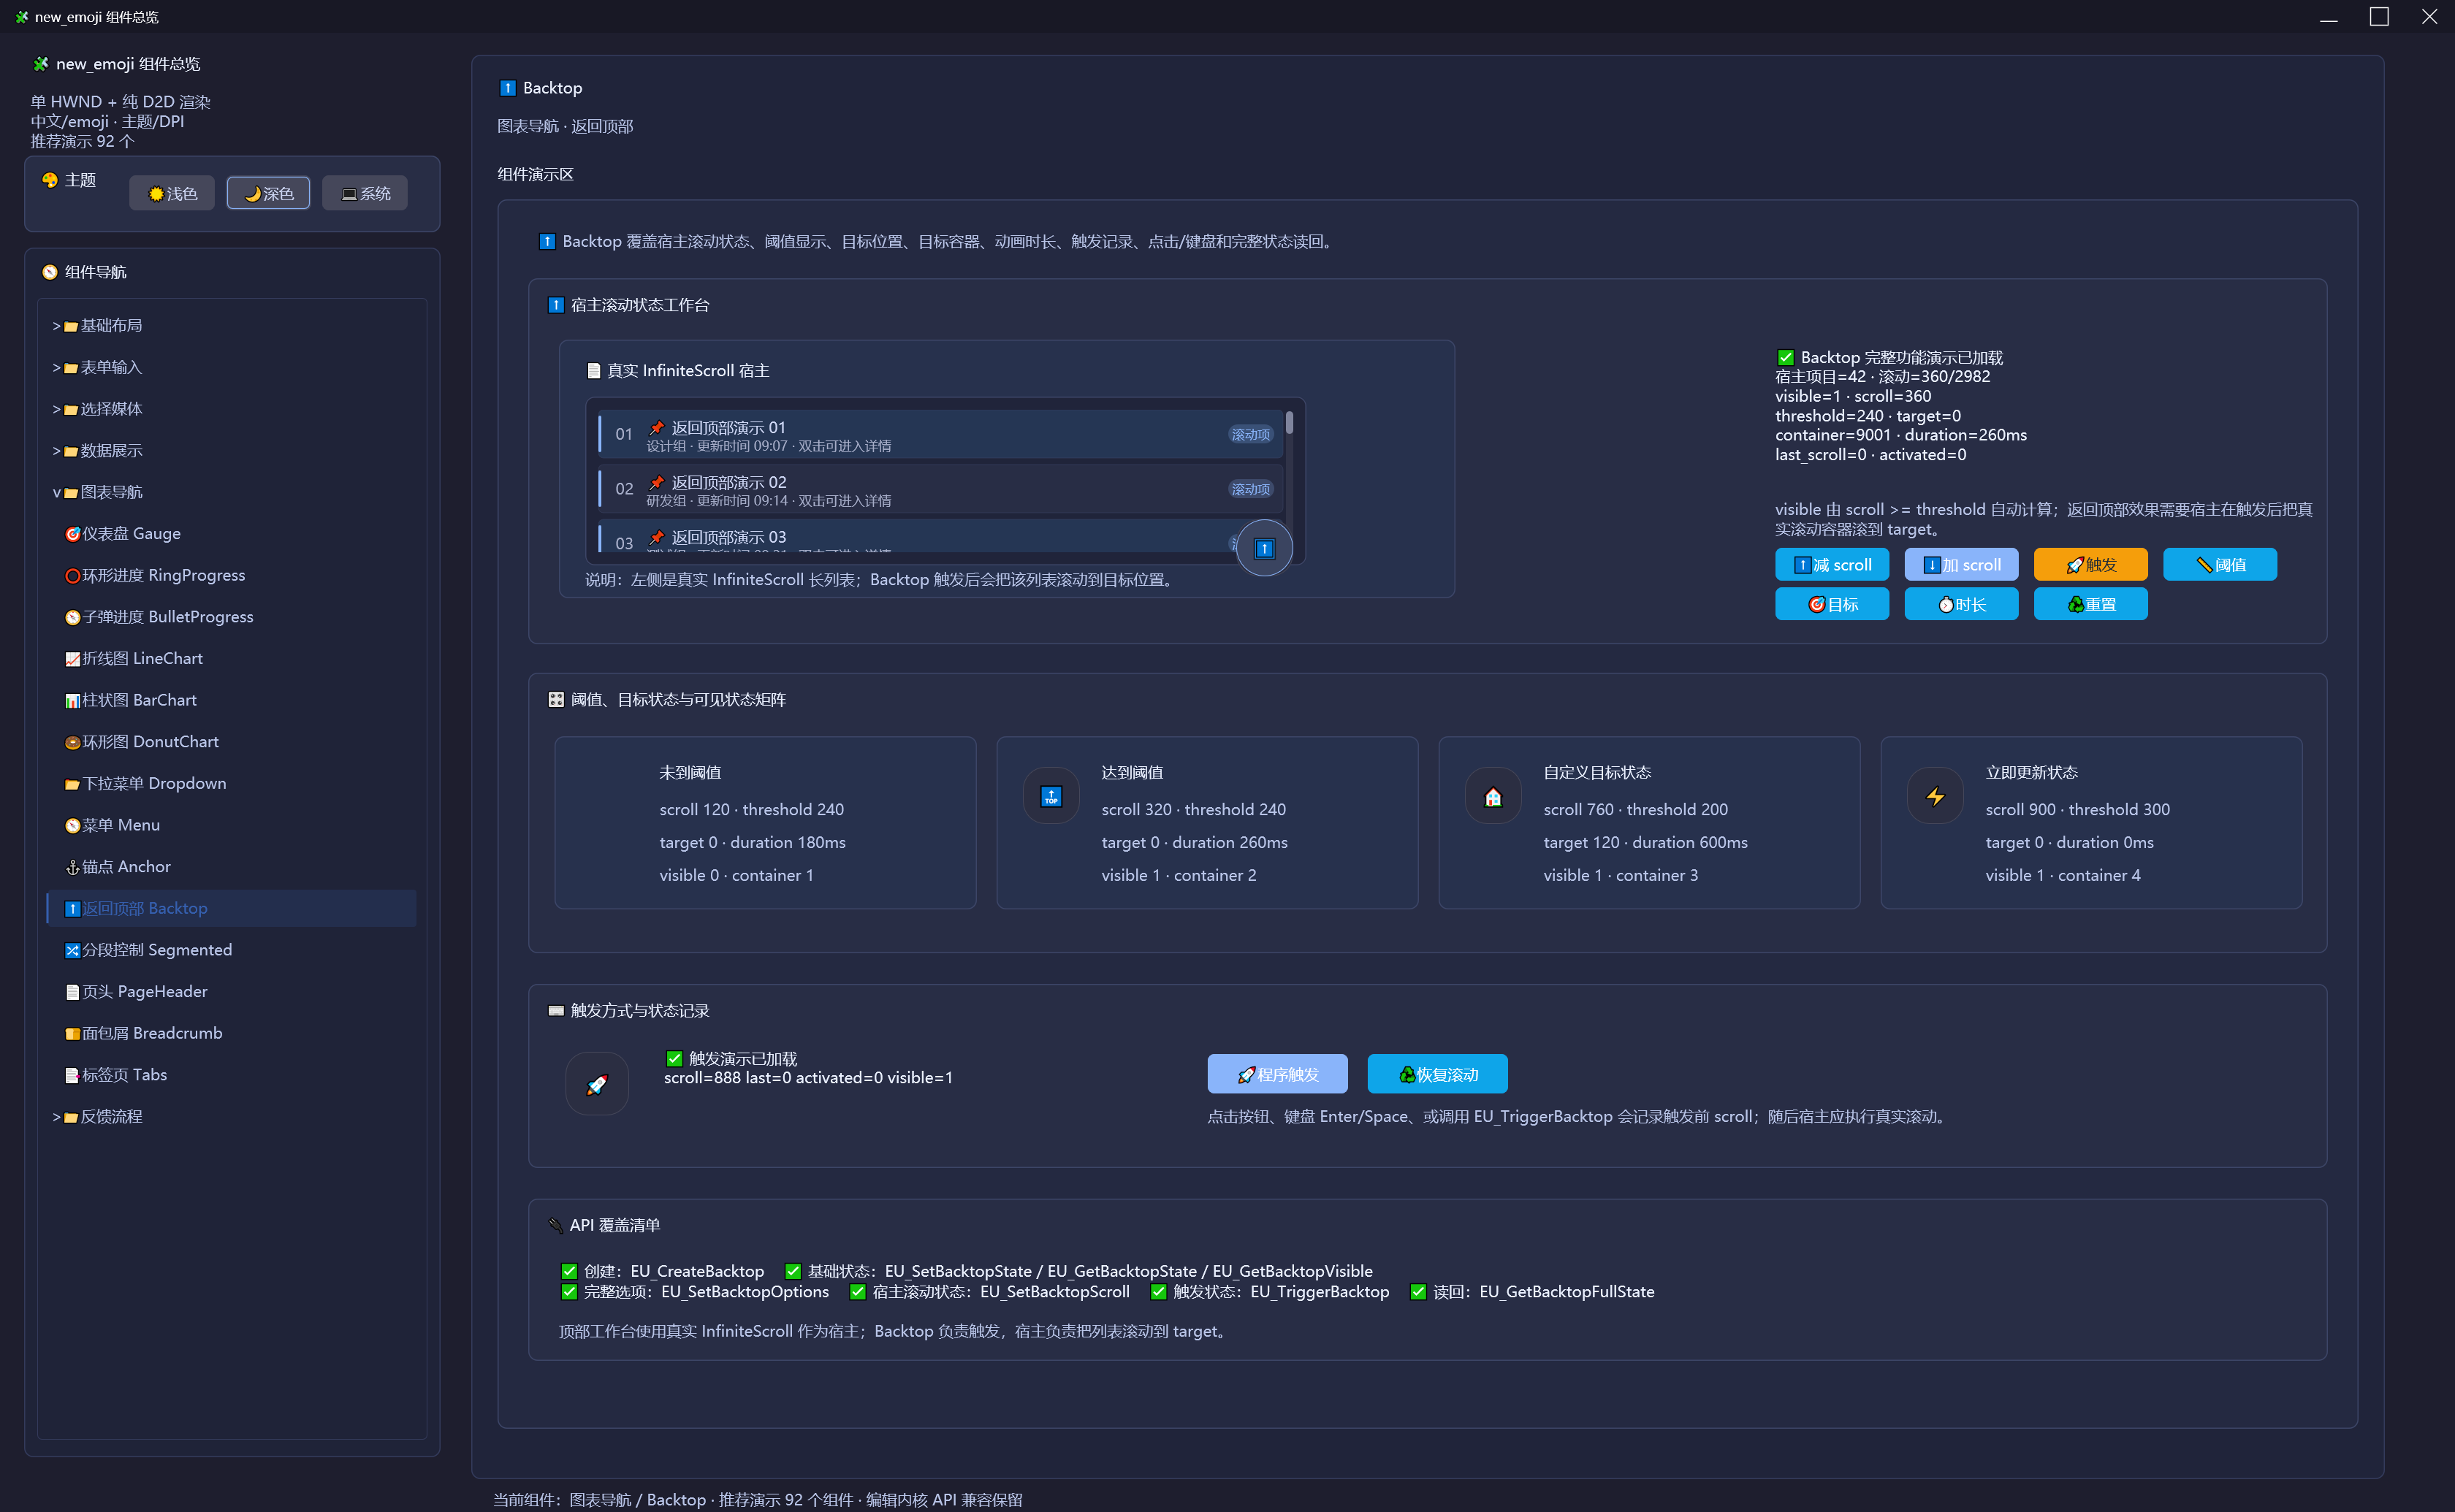Click the floating Backtop arrow button in list
The width and height of the screenshot is (2455, 1512).
[1264, 548]
